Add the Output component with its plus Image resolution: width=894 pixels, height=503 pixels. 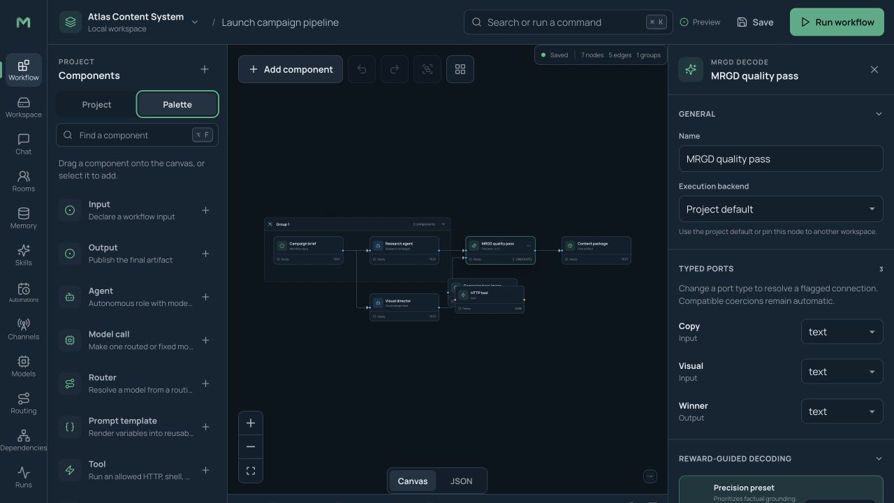point(205,254)
